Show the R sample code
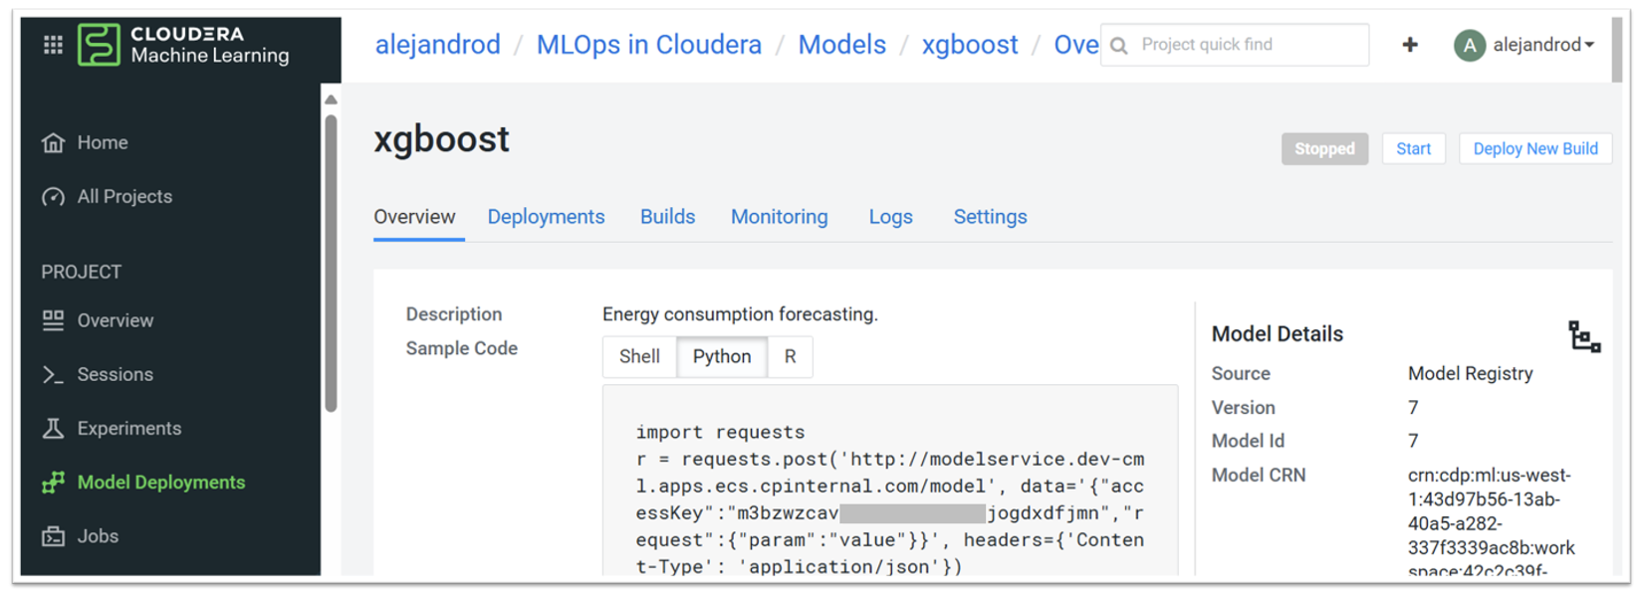 click(x=790, y=357)
